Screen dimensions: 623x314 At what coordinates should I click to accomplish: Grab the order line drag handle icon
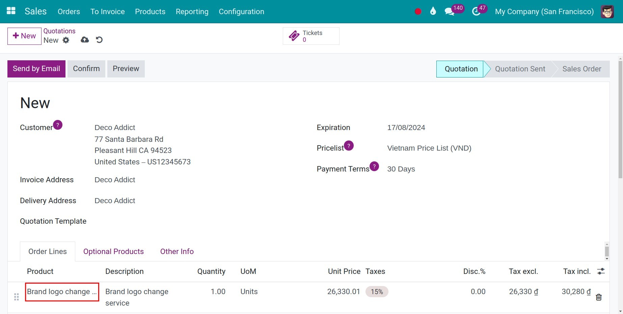(16, 297)
